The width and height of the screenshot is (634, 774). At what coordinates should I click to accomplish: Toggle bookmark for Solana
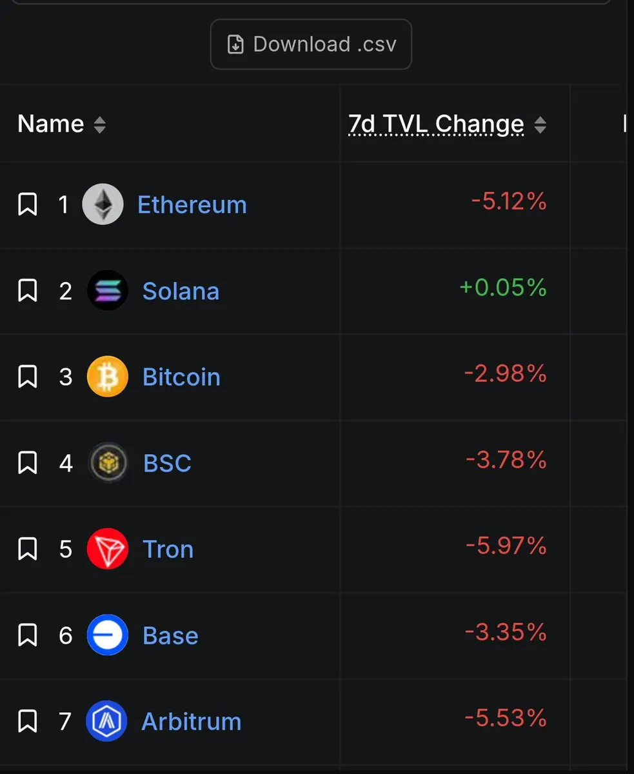coord(27,290)
